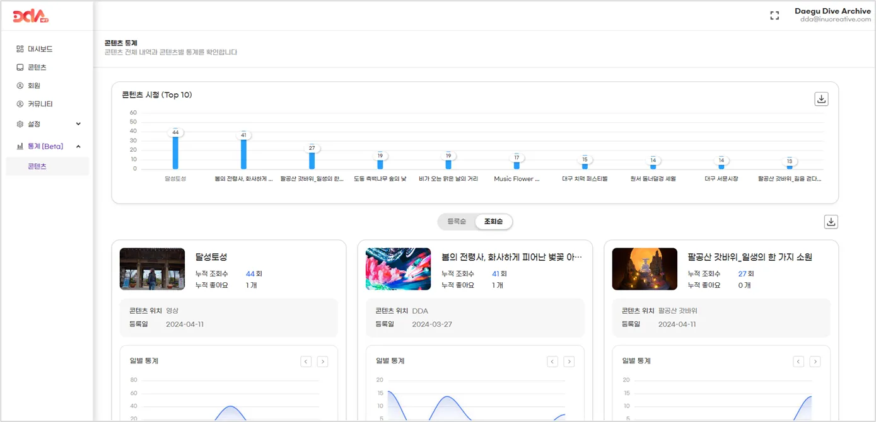Click the DDA logo
The width and height of the screenshot is (876, 422).
coord(32,16)
